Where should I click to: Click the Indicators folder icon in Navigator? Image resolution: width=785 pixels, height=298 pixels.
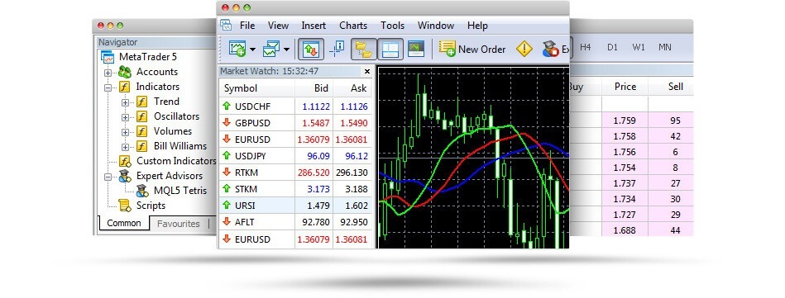125,87
